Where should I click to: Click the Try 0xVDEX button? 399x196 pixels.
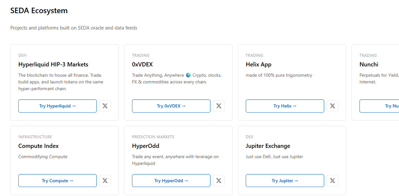tap(171, 106)
